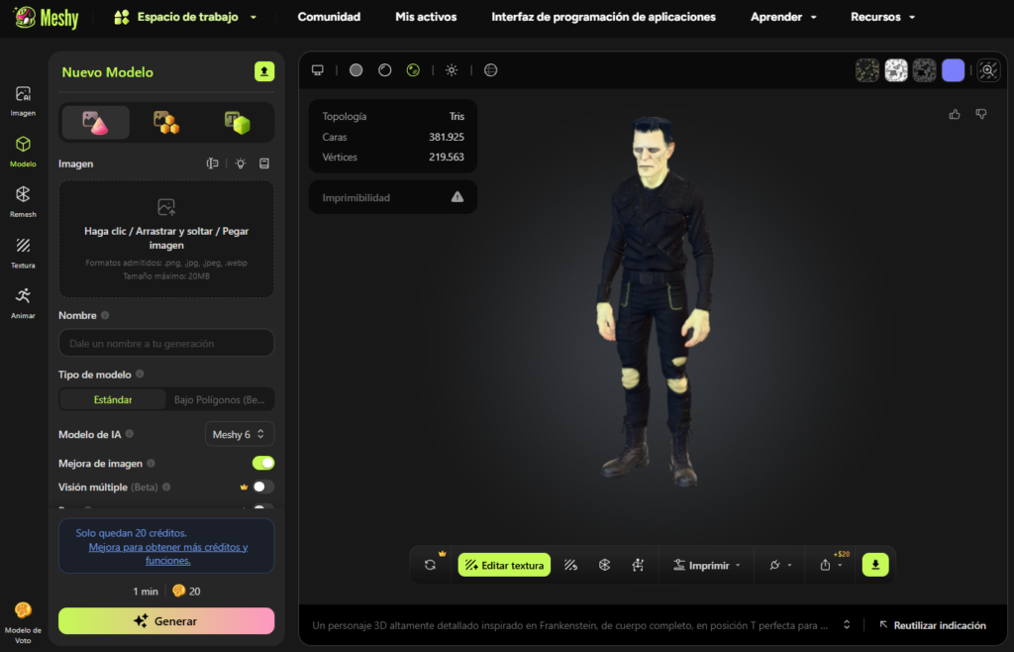Open the render settings magnifier icon
1014x652 pixels.
click(x=986, y=69)
